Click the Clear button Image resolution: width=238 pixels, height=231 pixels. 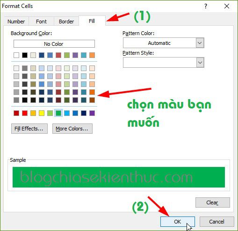pyautogui.click(x=213, y=202)
